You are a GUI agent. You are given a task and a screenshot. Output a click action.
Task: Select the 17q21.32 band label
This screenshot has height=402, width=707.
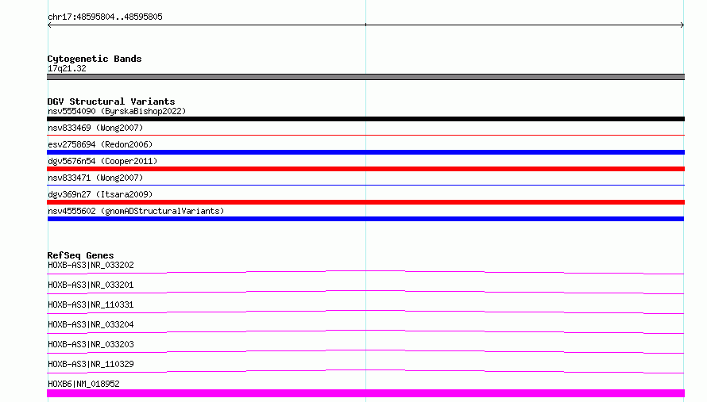click(x=67, y=68)
